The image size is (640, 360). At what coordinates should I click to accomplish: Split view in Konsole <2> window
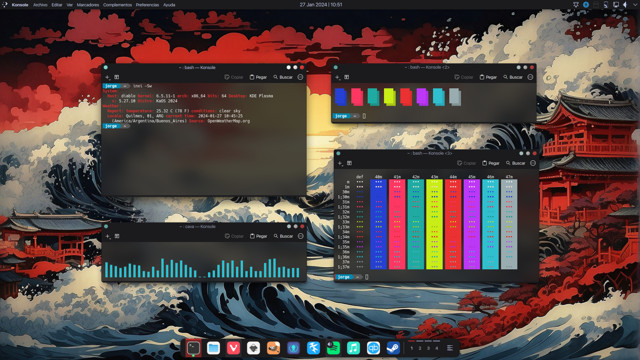tap(347, 77)
